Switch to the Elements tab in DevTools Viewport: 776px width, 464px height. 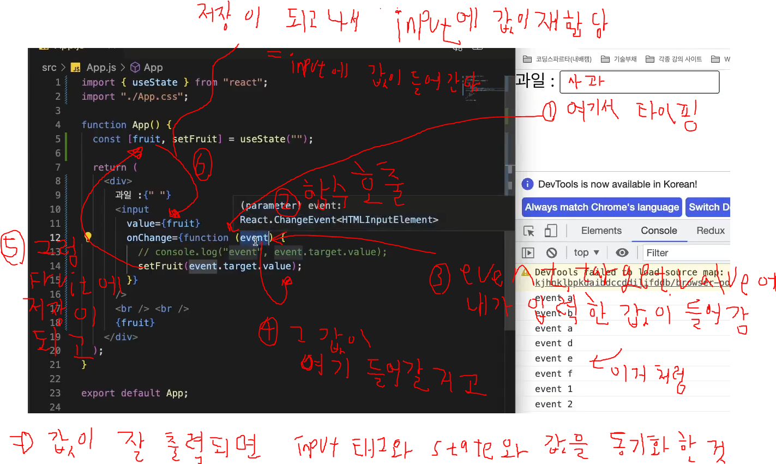(601, 231)
